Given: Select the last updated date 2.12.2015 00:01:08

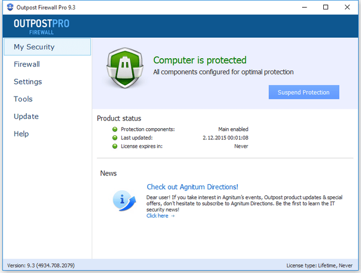Looking at the screenshot, I should point(225,138).
